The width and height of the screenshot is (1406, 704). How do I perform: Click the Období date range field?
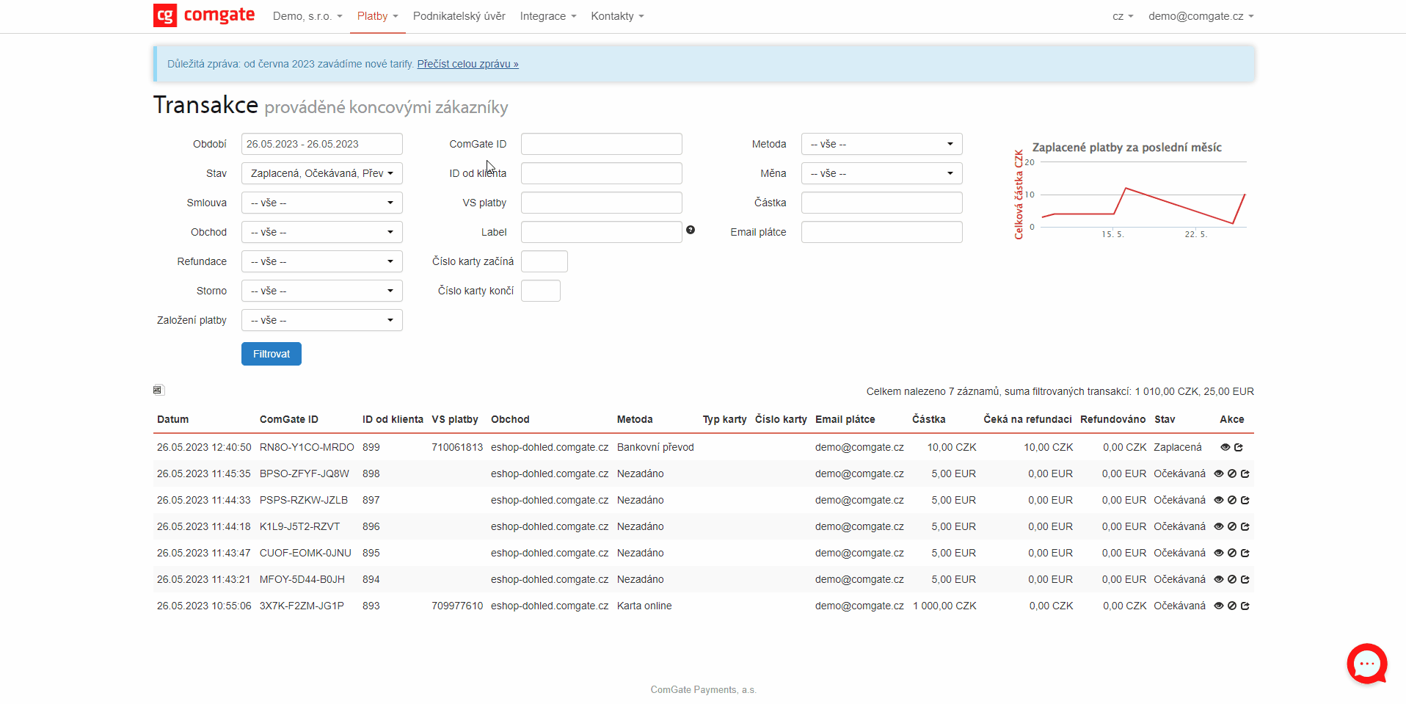(x=322, y=144)
